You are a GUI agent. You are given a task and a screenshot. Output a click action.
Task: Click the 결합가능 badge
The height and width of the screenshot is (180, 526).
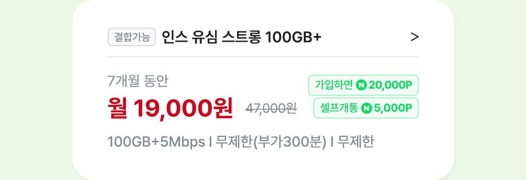point(132,37)
